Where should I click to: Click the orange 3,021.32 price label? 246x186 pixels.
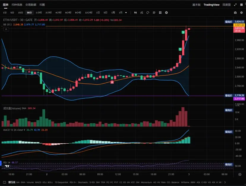click(x=239, y=25)
